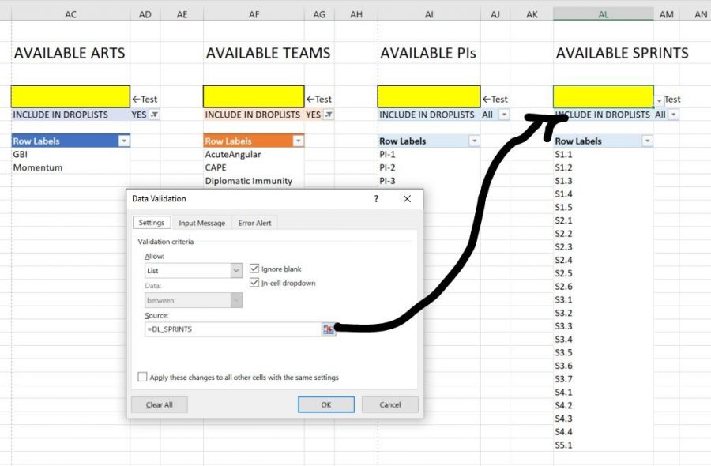
Task: Click the S1.5 sprint cell
Action: [x=603, y=207]
